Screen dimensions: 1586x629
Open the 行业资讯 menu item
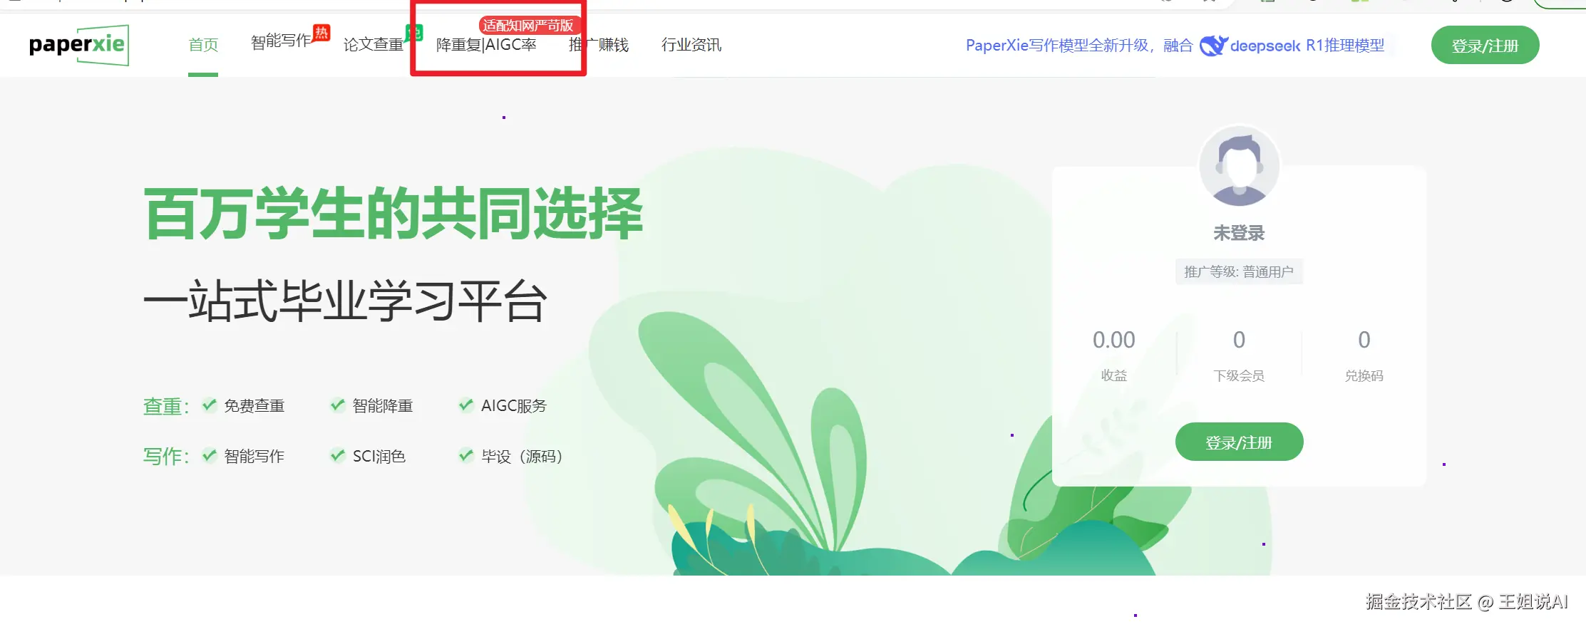point(691,45)
